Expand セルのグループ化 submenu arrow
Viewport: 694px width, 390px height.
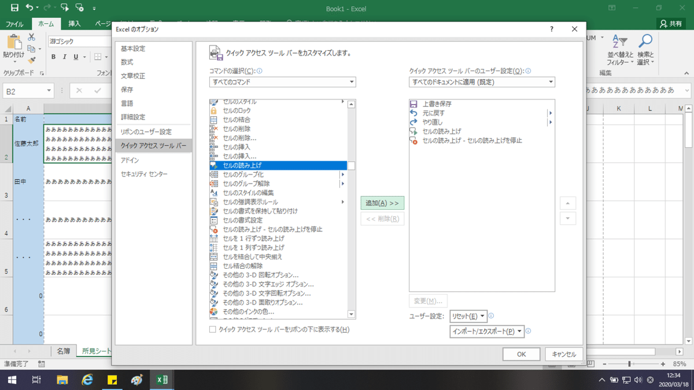click(343, 174)
